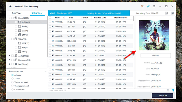Click the key activation icon
The width and height of the screenshot is (182, 102).
pyautogui.click(x=148, y=6)
